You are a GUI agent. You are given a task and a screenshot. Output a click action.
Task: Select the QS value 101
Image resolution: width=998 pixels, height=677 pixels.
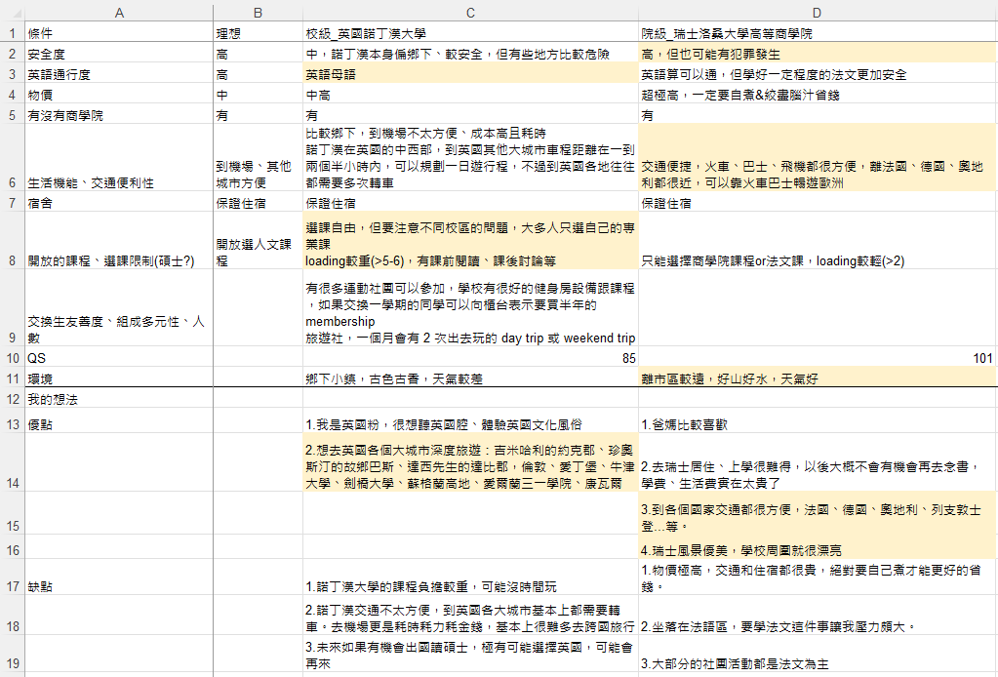coord(818,357)
